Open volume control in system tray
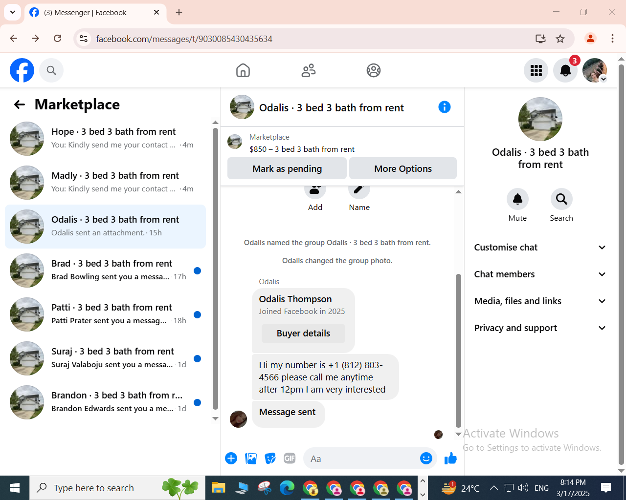The image size is (626, 500). point(523,488)
